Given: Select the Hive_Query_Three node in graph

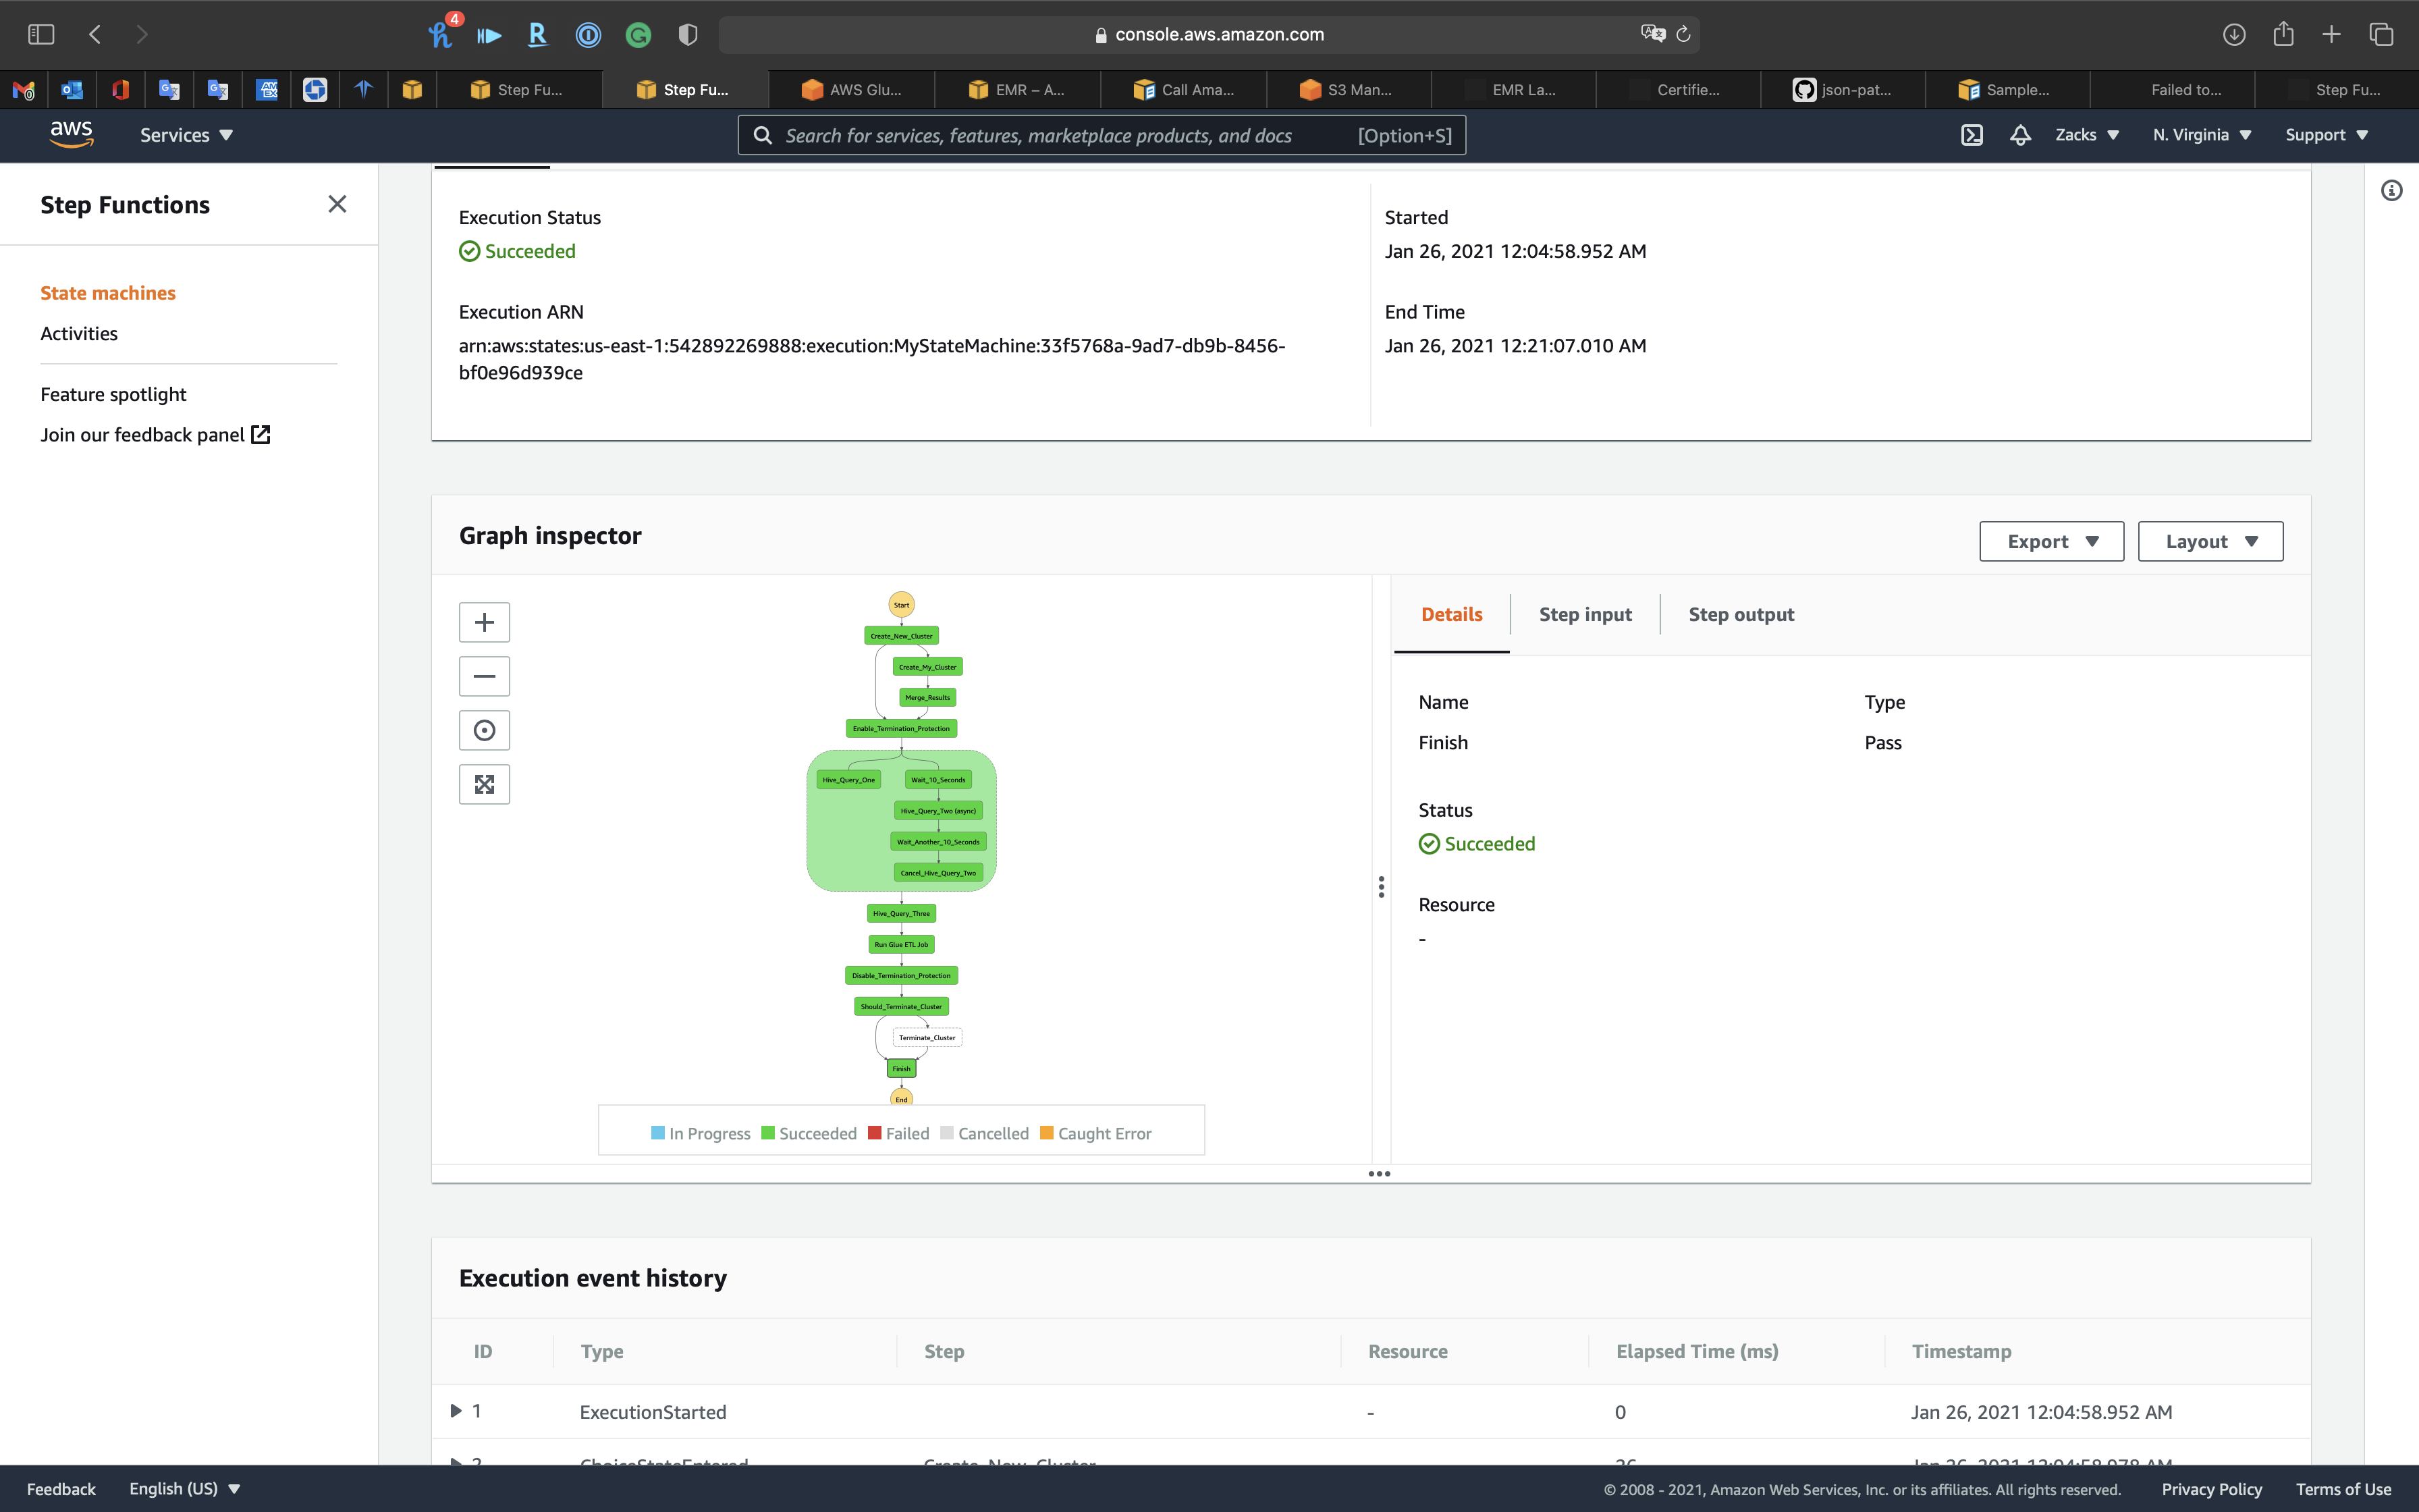Looking at the screenshot, I should (x=900, y=913).
